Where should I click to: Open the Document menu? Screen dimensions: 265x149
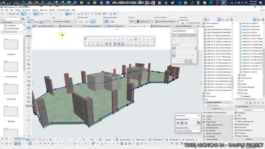26,10
